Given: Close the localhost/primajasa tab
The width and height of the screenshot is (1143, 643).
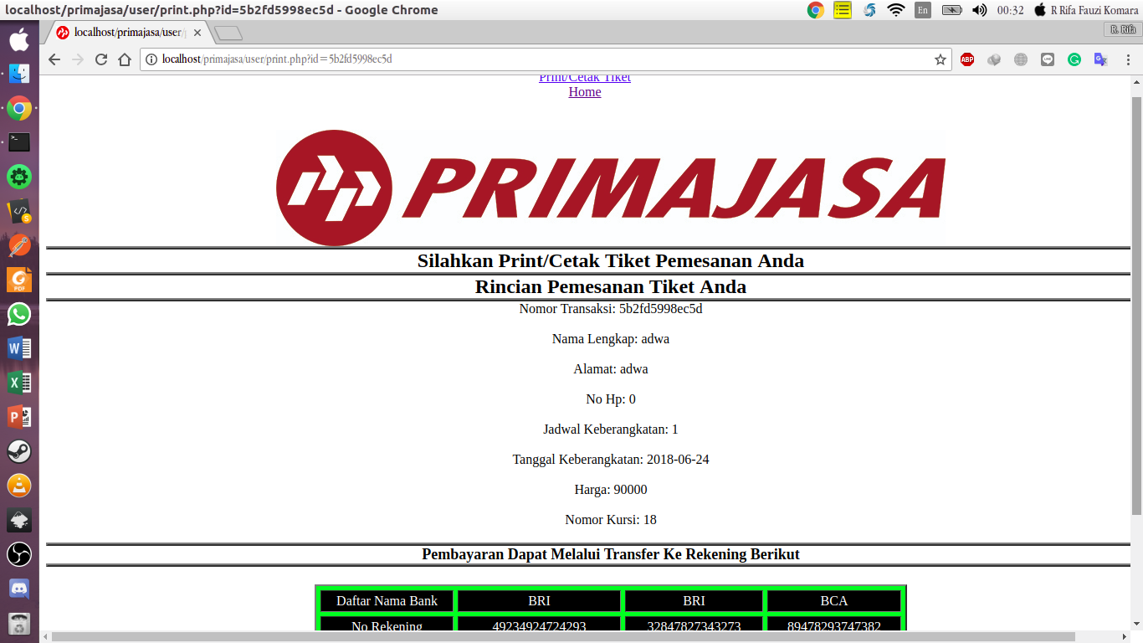Looking at the screenshot, I should coord(197,33).
